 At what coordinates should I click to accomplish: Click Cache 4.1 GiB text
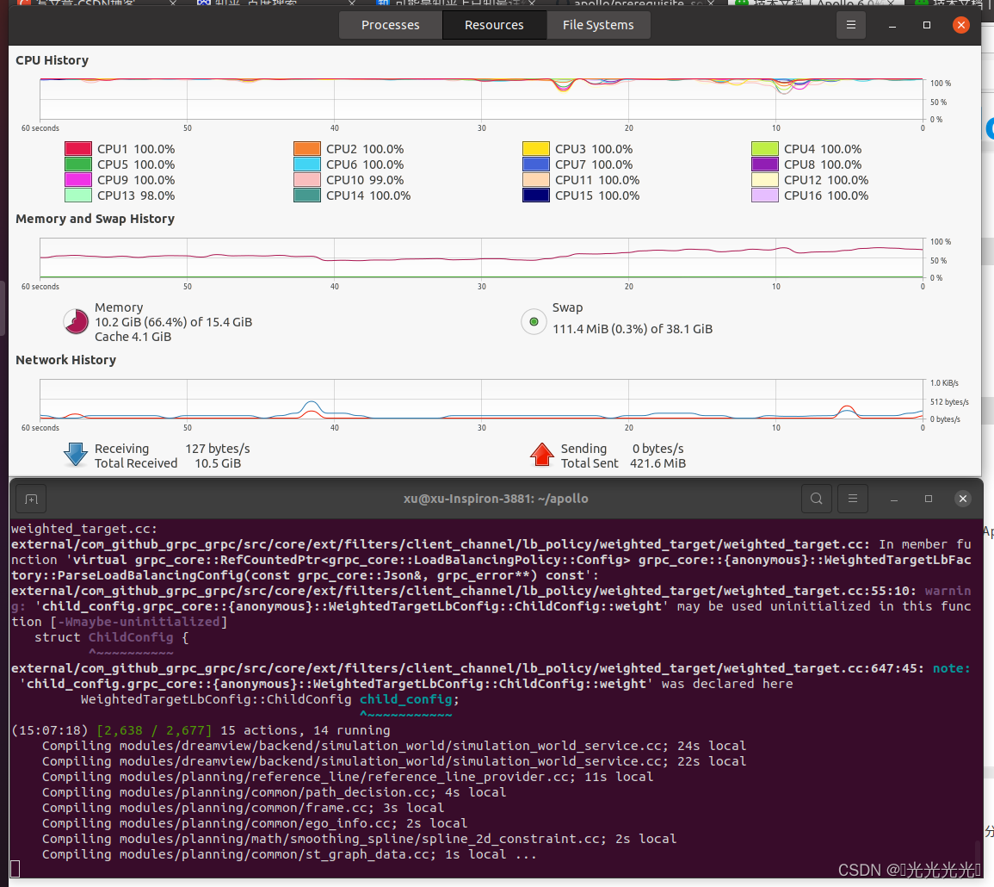tap(133, 337)
